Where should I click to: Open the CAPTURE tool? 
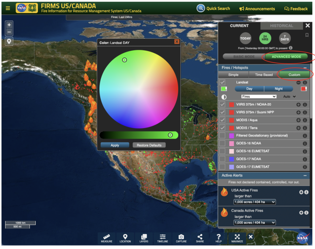tap(181, 238)
